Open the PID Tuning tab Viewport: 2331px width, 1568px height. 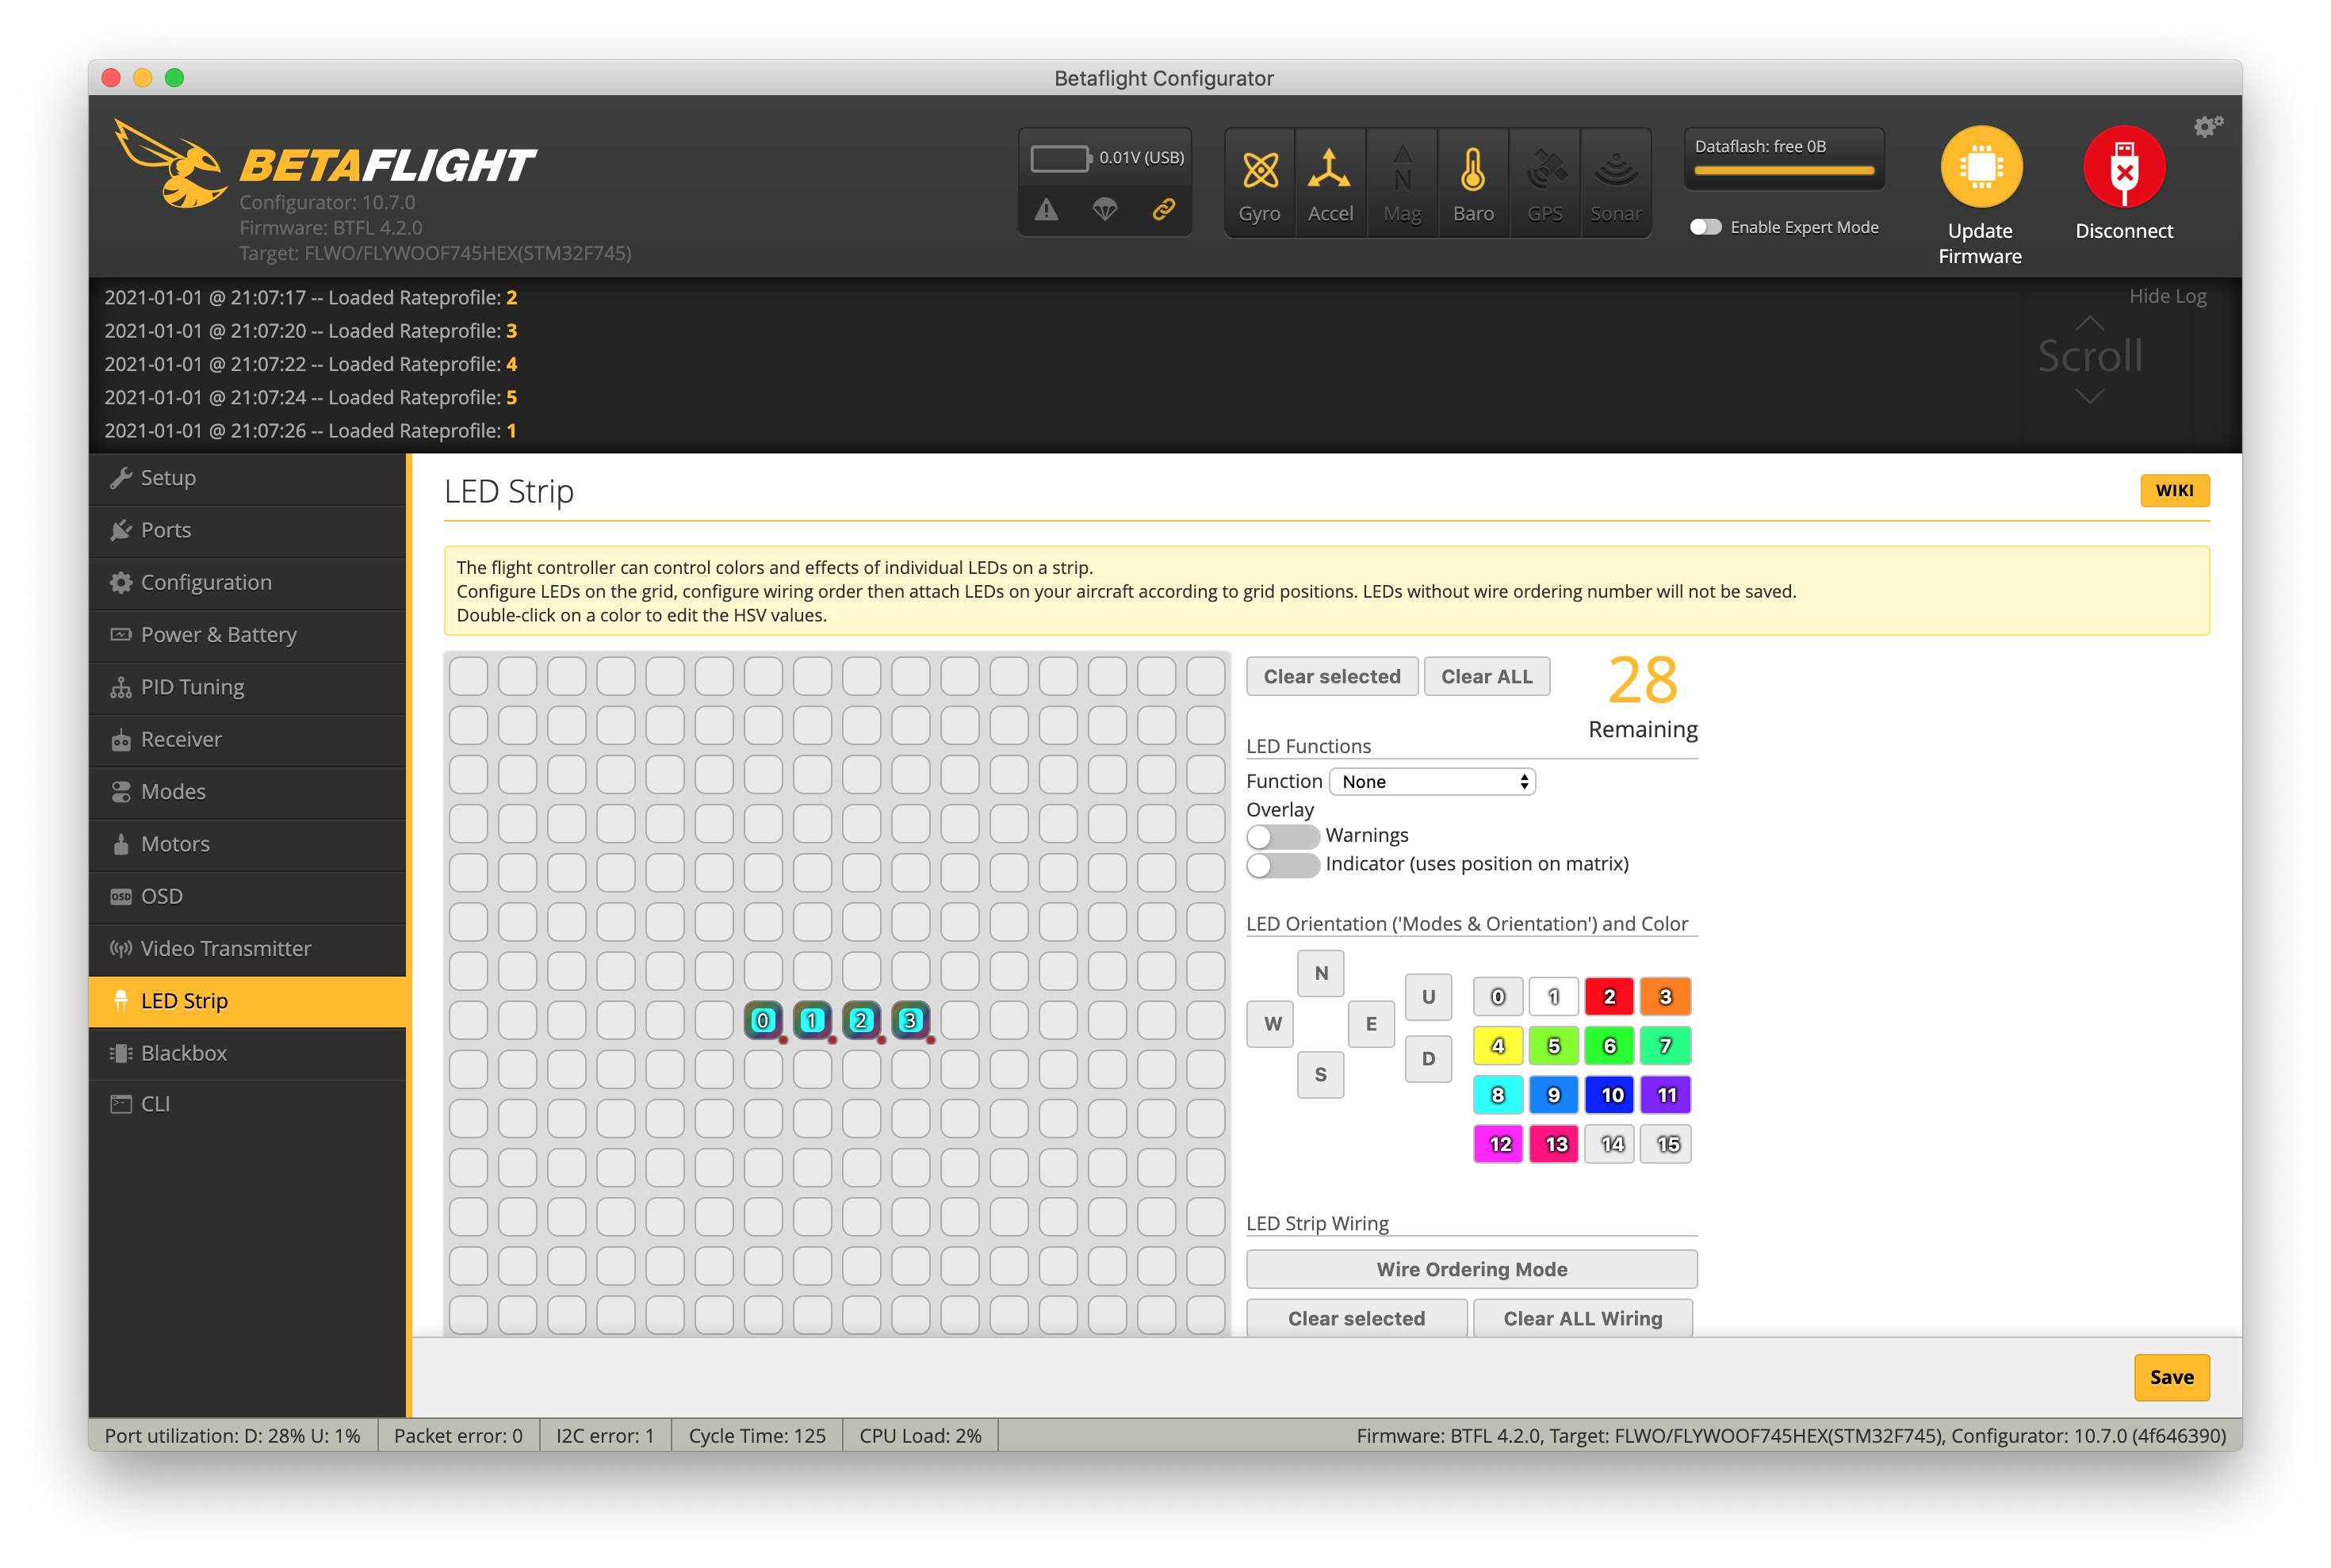[x=248, y=687]
